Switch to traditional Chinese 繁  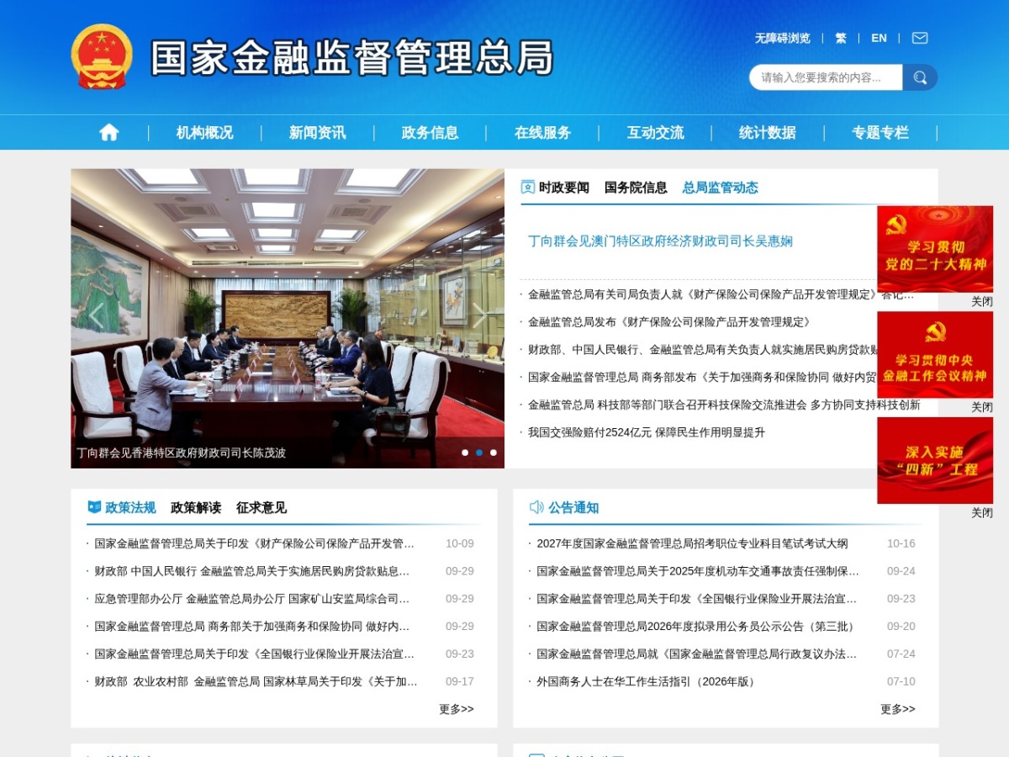(841, 38)
